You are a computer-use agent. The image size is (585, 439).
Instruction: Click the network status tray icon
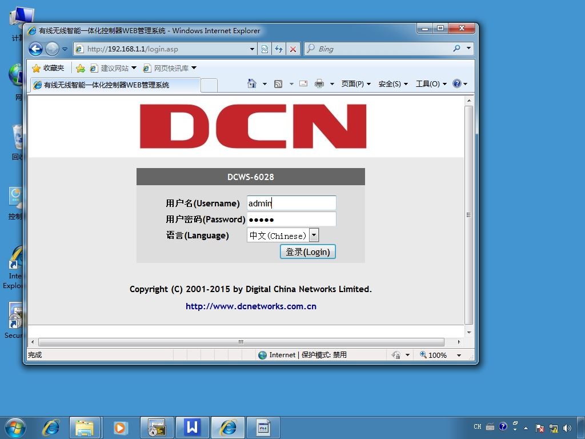click(x=554, y=428)
